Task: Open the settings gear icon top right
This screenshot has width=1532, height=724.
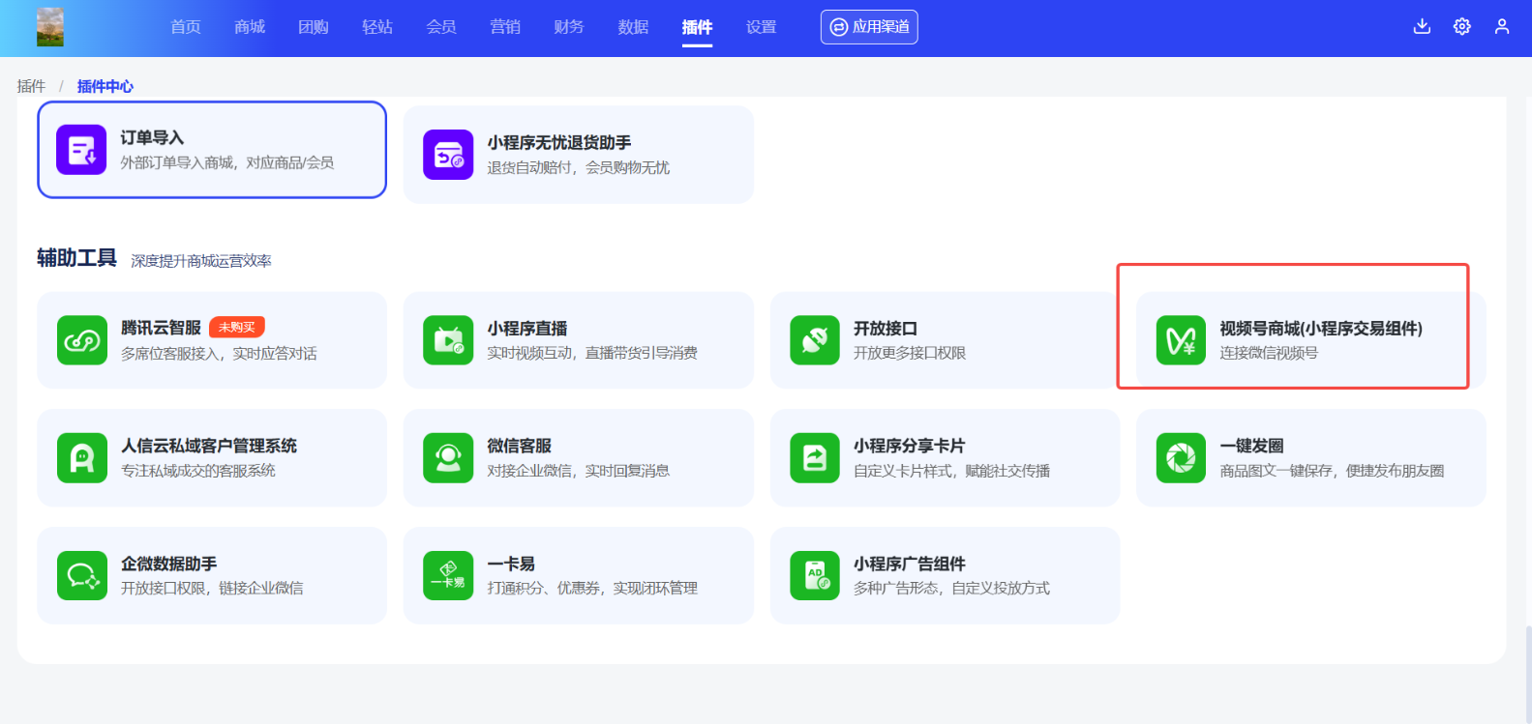Action: pyautogui.click(x=1462, y=26)
